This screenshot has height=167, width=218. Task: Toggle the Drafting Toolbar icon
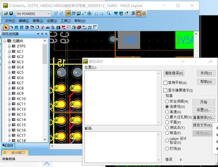tap(68, 14)
